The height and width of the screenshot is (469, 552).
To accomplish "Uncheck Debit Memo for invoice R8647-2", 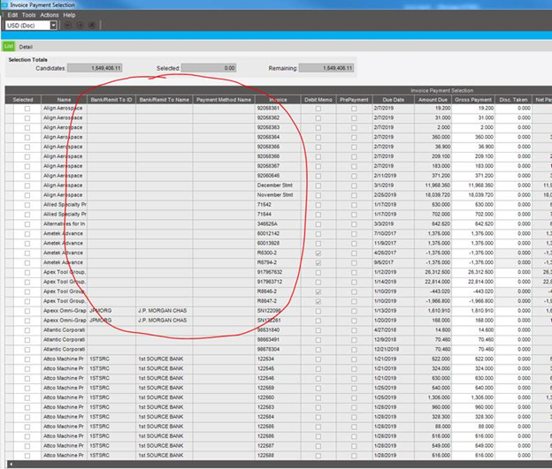I will [x=318, y=301].
